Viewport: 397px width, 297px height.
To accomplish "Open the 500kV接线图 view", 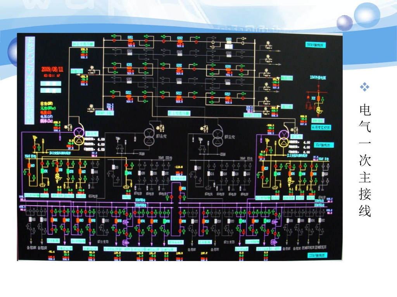I will pos(315,45).
